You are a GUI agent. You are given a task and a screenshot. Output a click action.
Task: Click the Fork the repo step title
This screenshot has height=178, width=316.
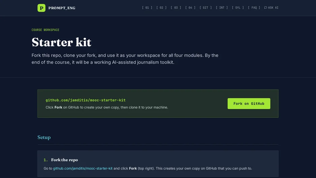click(x=64, y=160)
